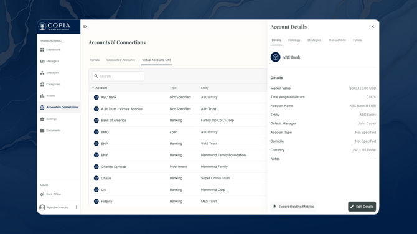Select Accounts & Connections sidebar item
Screen dimensions: 417x234
(x=59, y=108)
